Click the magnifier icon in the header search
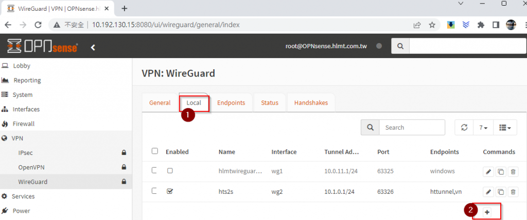The image size is (527, 220). pos(400,47)
